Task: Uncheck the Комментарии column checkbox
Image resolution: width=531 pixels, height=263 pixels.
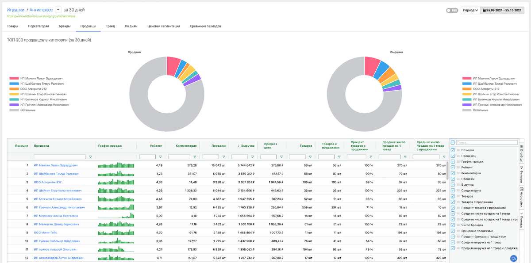Action: [x=453, y=173]
